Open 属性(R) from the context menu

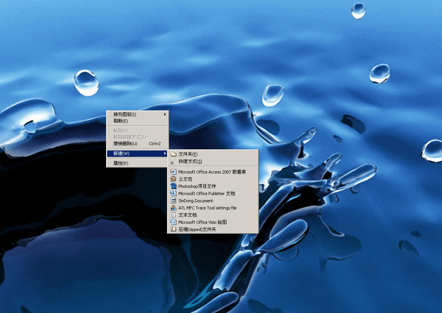click(137, 163)
